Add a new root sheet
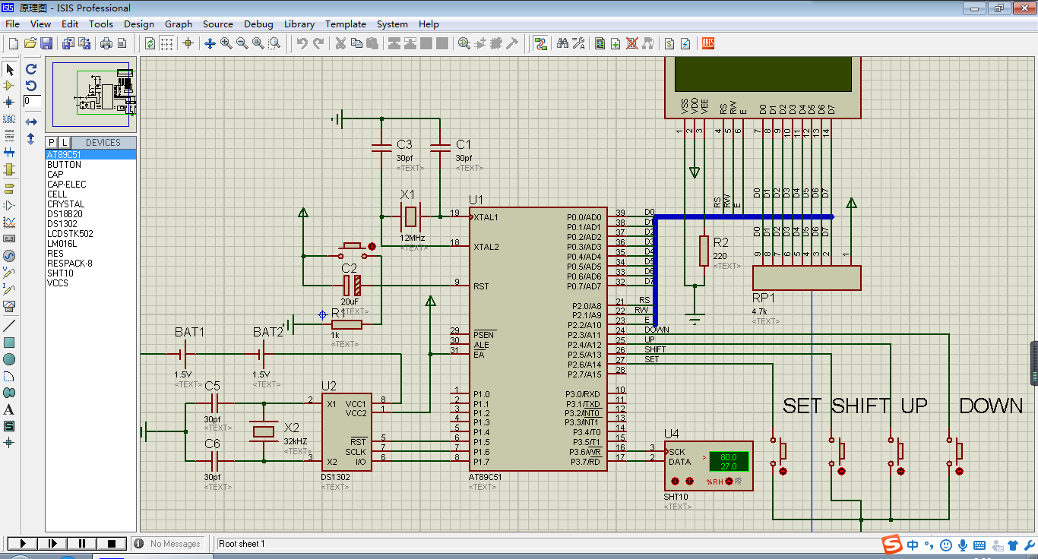The width and height of the screenshot is (1038, 559). point(616,43)
